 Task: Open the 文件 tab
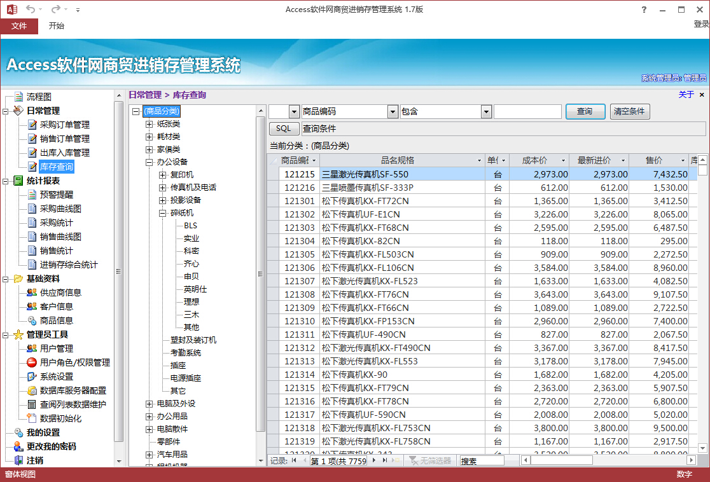[x=19, y=26]
